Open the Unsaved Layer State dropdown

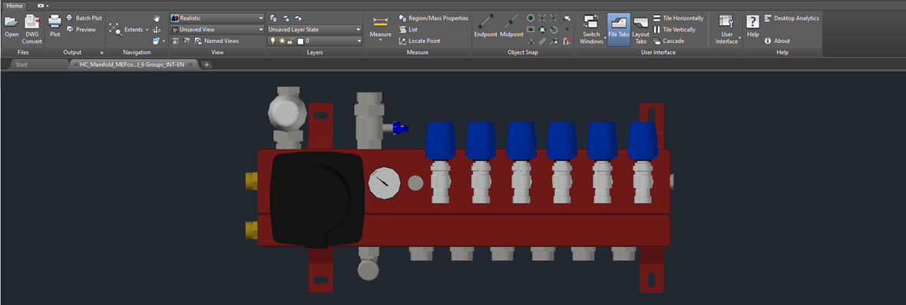[315, 29]
